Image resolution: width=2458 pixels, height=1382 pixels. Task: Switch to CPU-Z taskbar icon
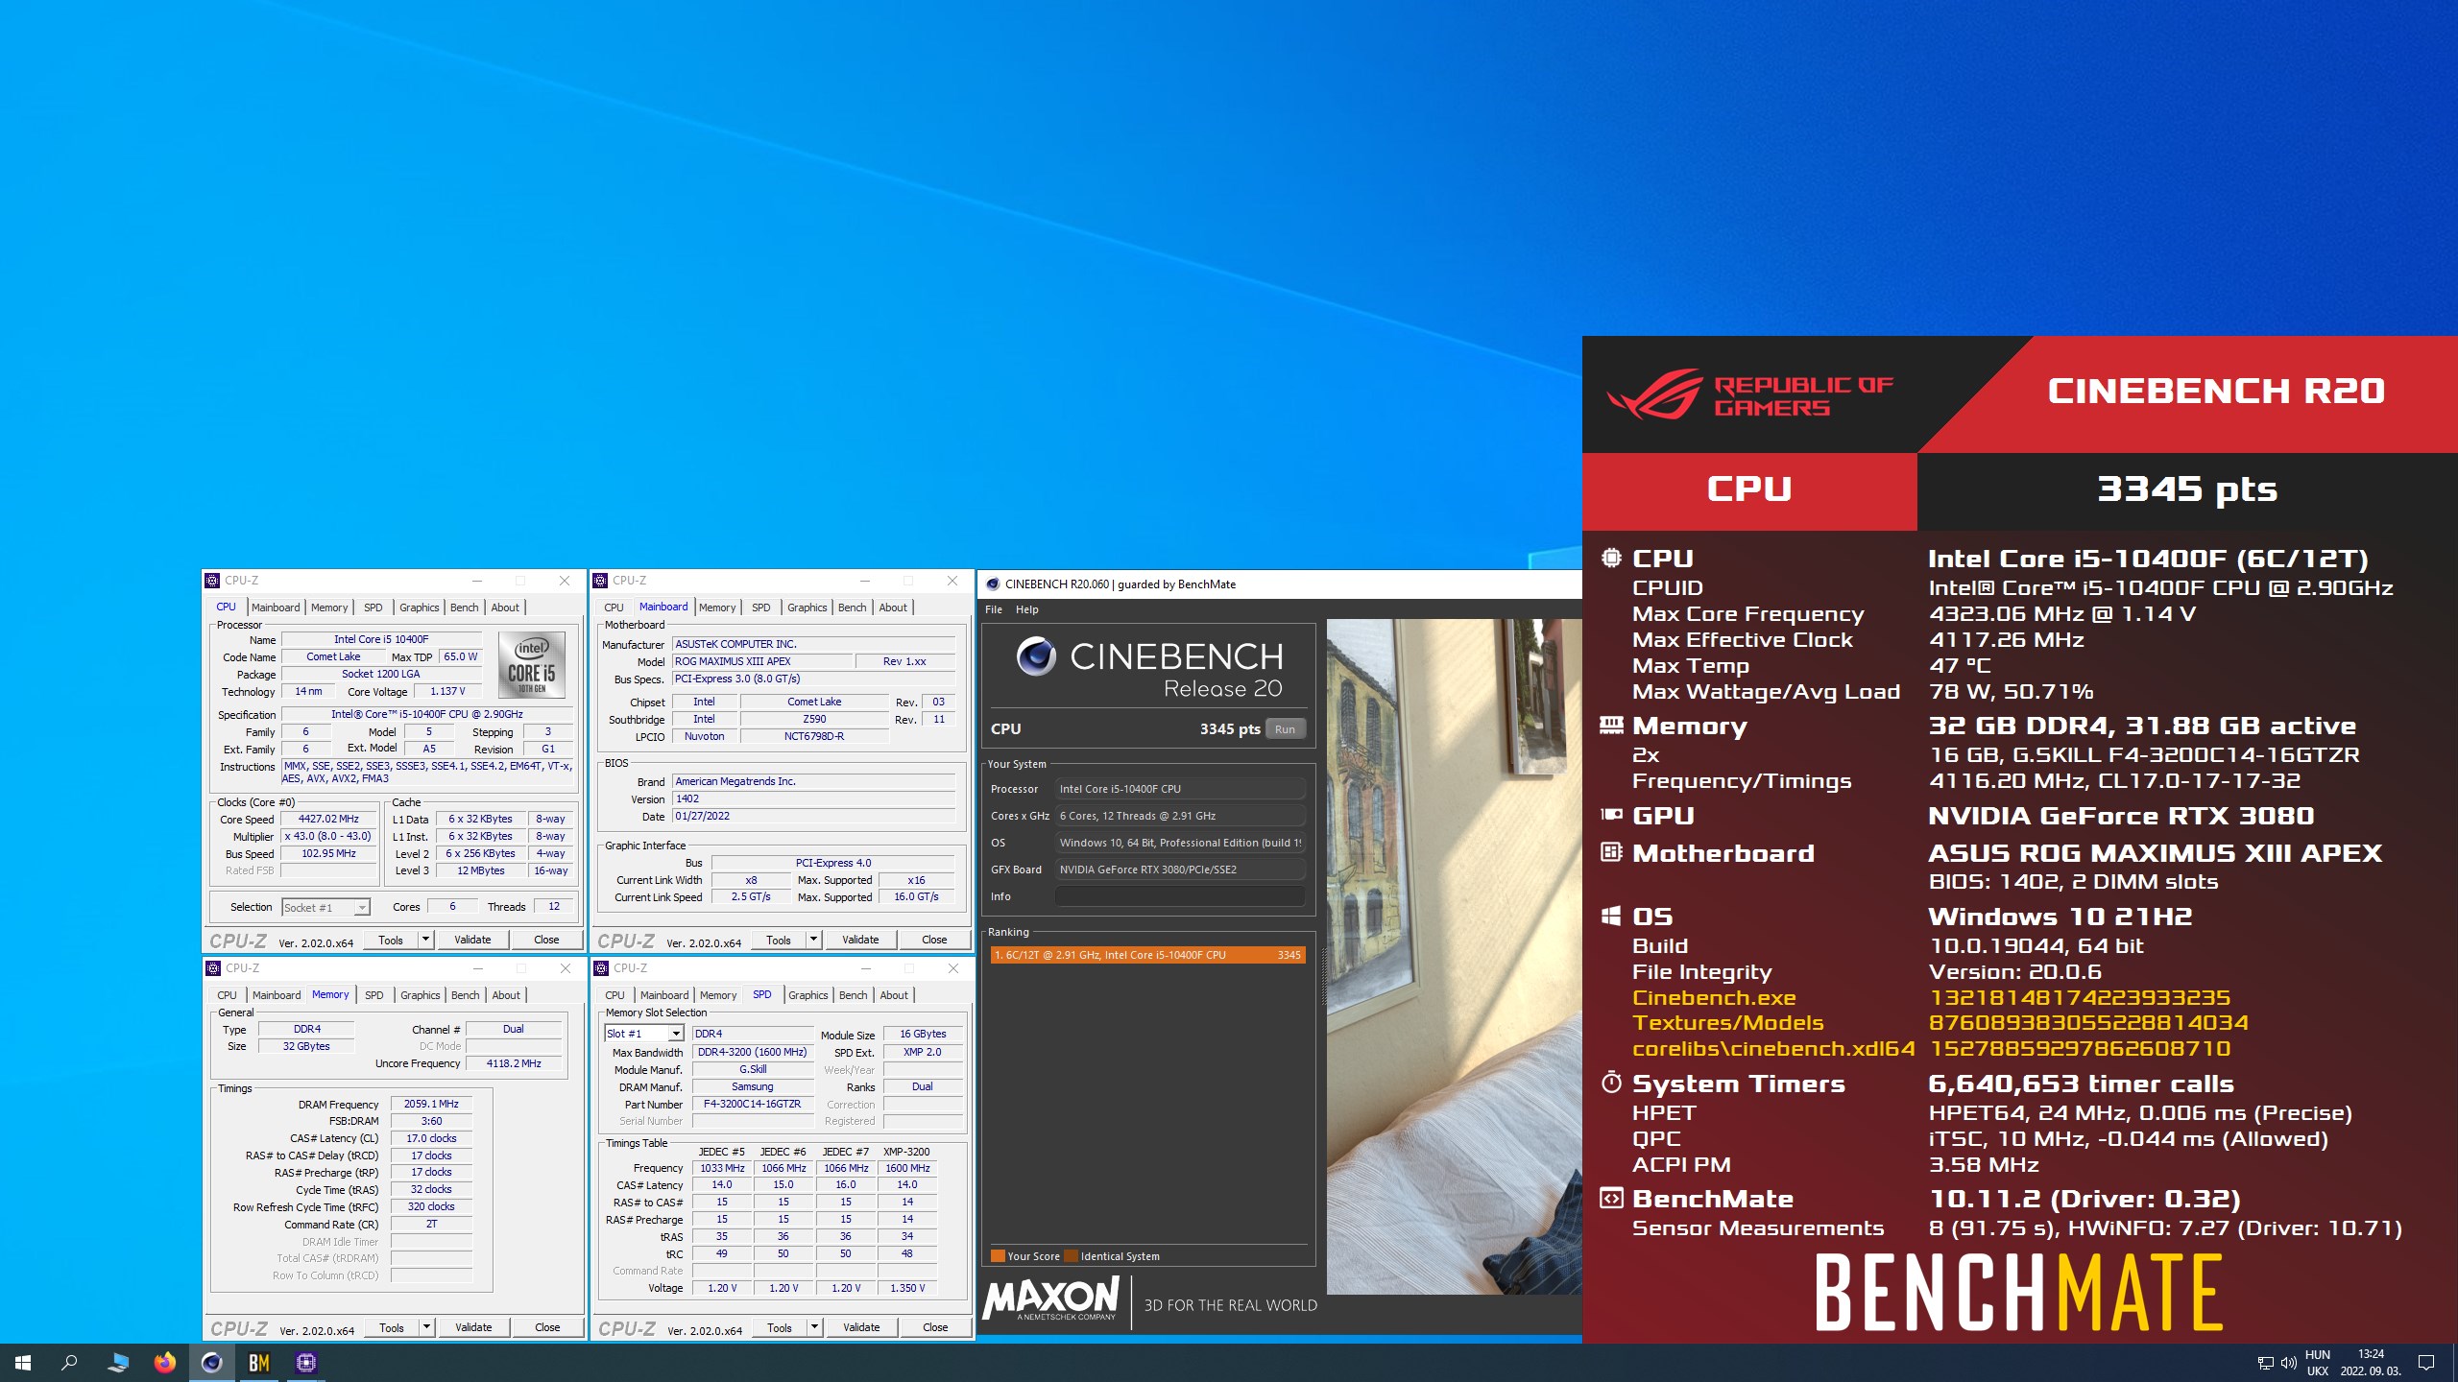coord(306,1362)
